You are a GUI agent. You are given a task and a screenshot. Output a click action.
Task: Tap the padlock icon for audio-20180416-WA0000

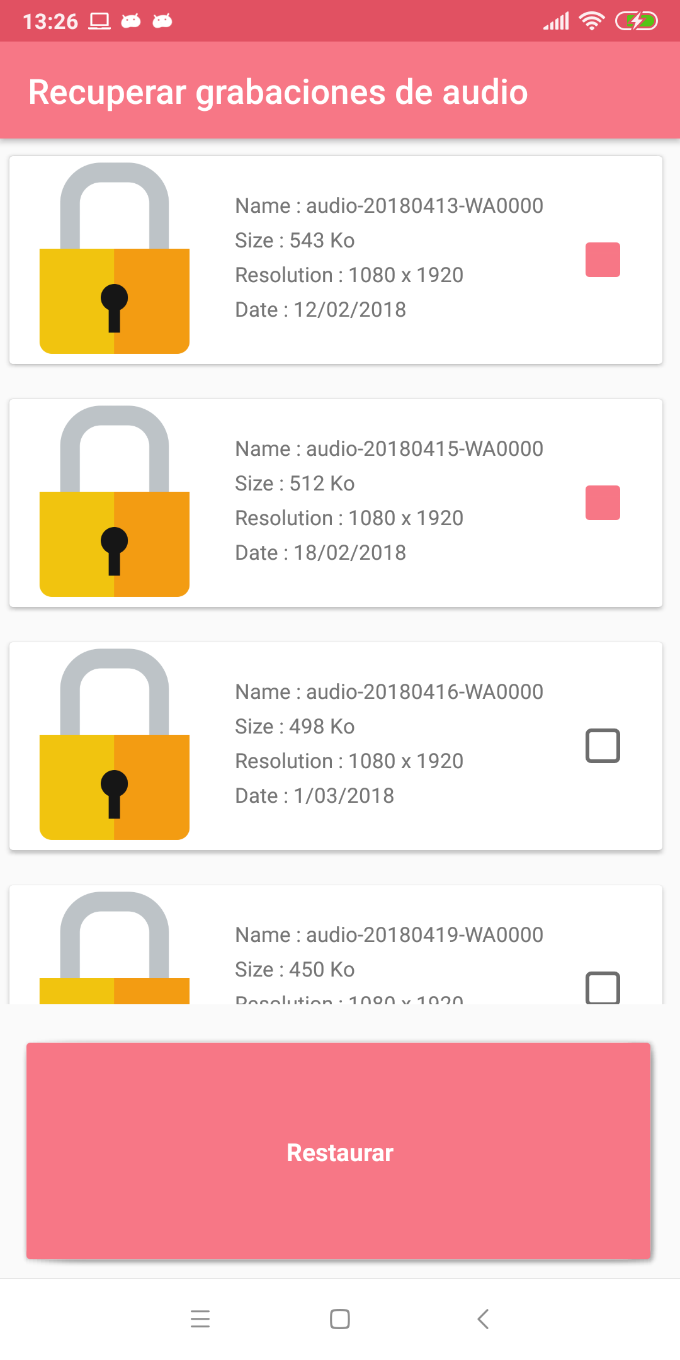(115, 744)
